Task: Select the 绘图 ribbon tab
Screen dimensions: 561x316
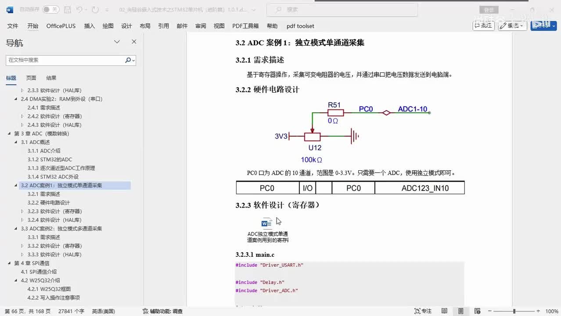Action: coord(108,26)
